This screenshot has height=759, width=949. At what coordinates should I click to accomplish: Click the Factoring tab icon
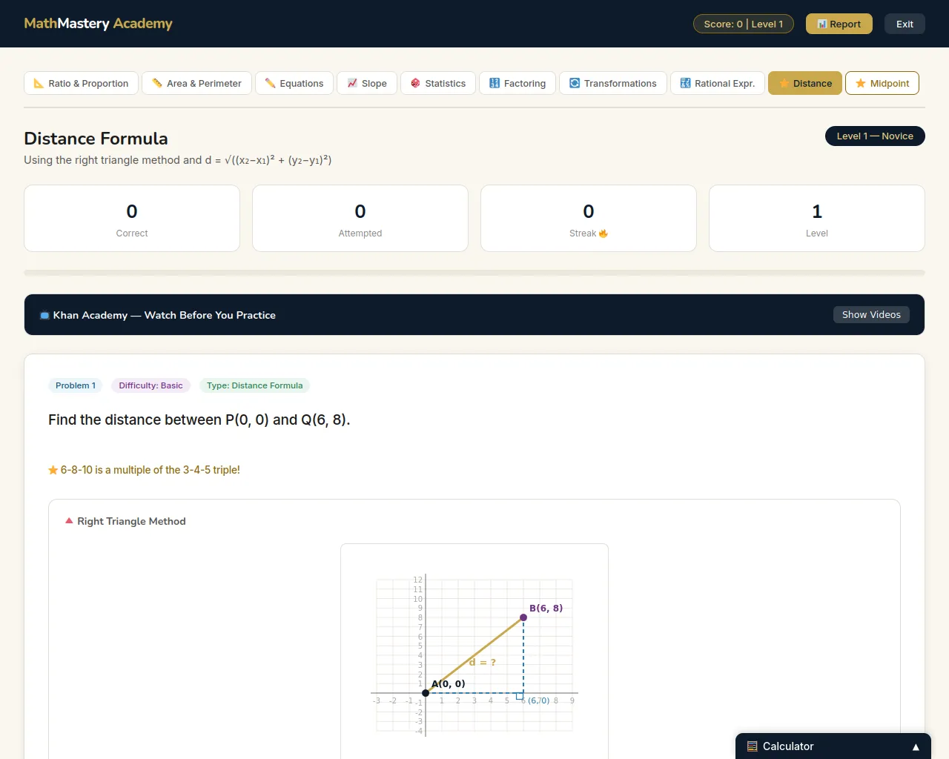tap(495, 83)
